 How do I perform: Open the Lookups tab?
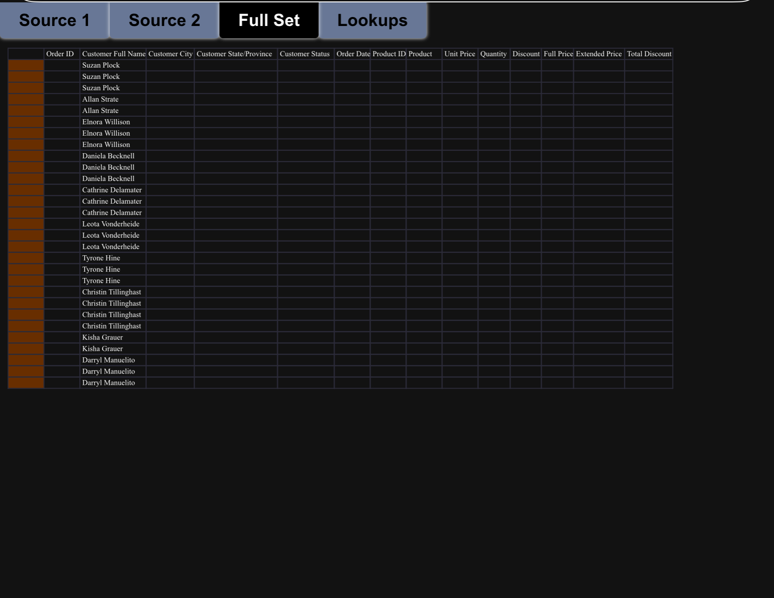coord(373,20)
